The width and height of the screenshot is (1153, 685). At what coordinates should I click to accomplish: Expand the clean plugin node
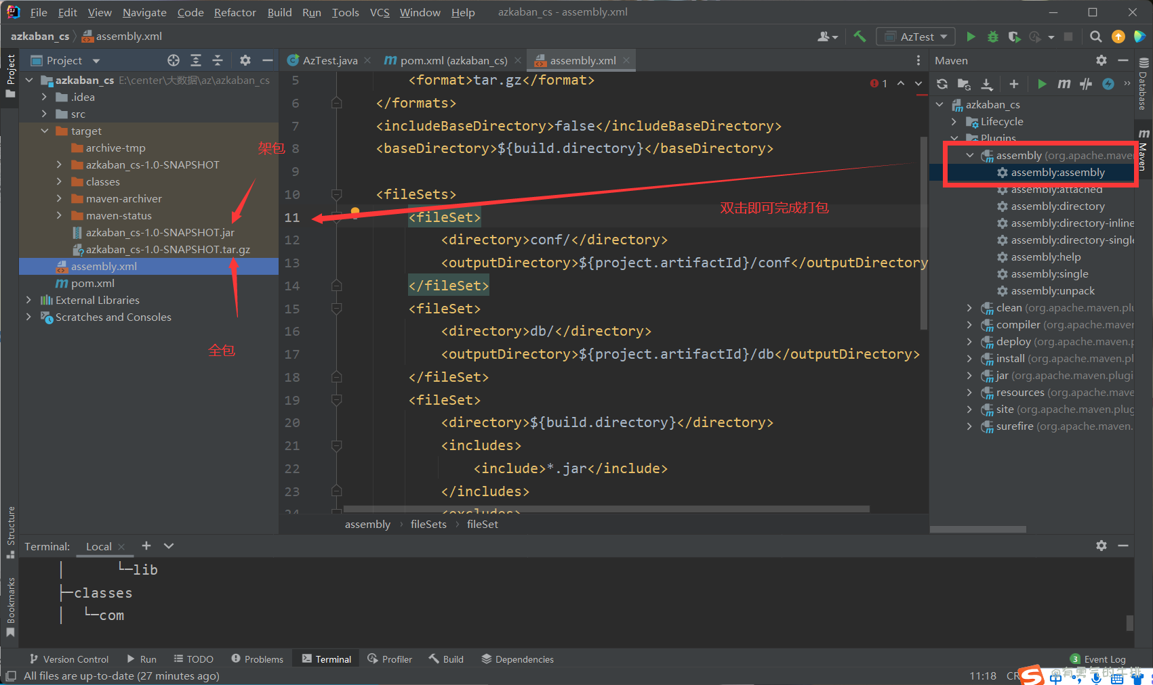[969, 308]
